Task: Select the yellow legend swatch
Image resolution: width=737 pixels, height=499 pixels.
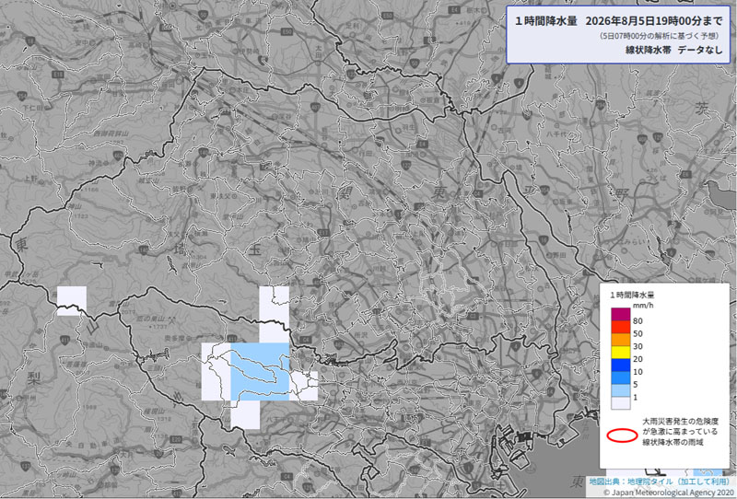Action: pos(620,352)
